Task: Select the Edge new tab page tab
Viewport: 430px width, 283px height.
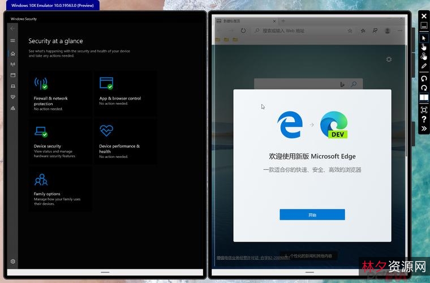Action: pyautogui.click(x=246, y=21)
